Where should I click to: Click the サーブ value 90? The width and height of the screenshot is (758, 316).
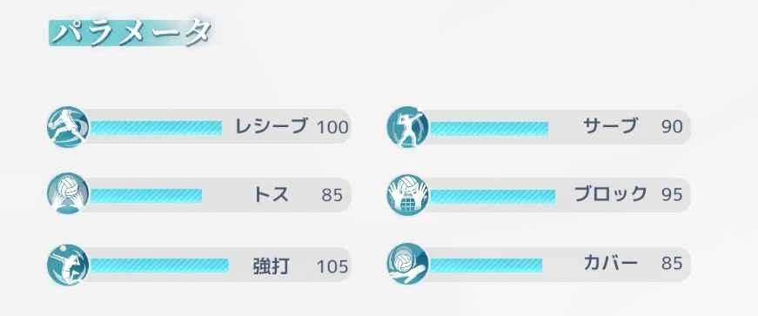[672, 127]
